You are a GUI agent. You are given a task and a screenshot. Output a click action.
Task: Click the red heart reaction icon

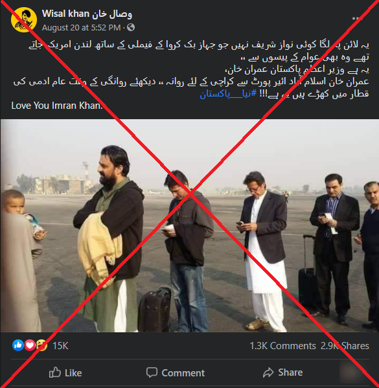coord(30,345)
